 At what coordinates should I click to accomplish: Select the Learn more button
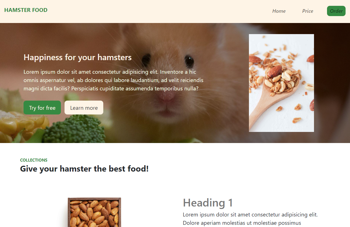[84, 108]
